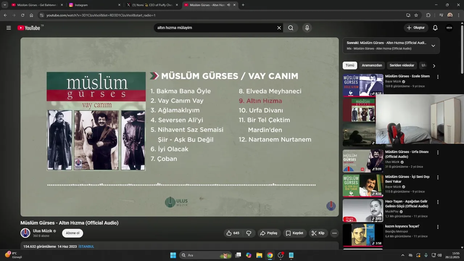
Task: Show hidden system tray icons
Action: click(402, 255)
